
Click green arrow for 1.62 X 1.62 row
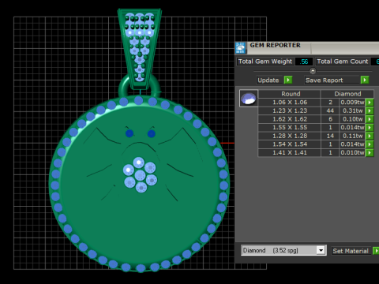370,119
